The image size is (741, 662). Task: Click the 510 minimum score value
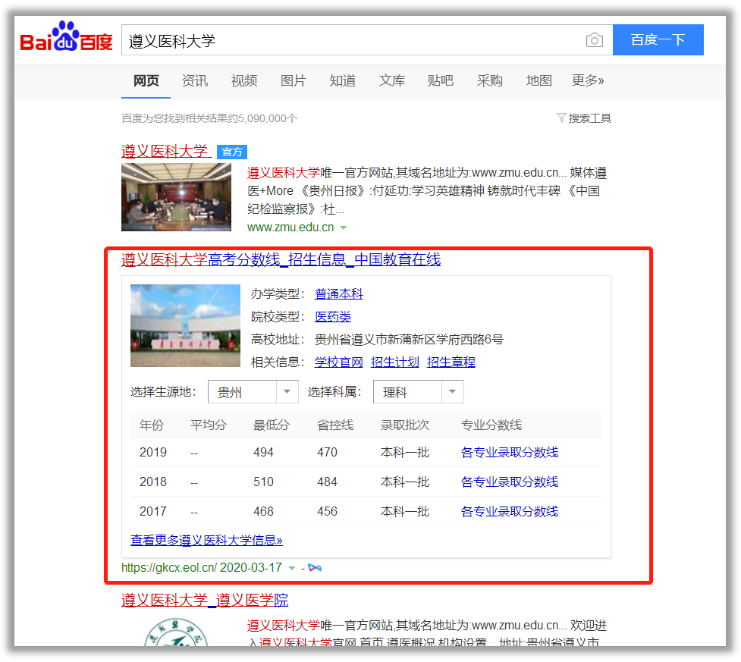click(x=263, y=482)
